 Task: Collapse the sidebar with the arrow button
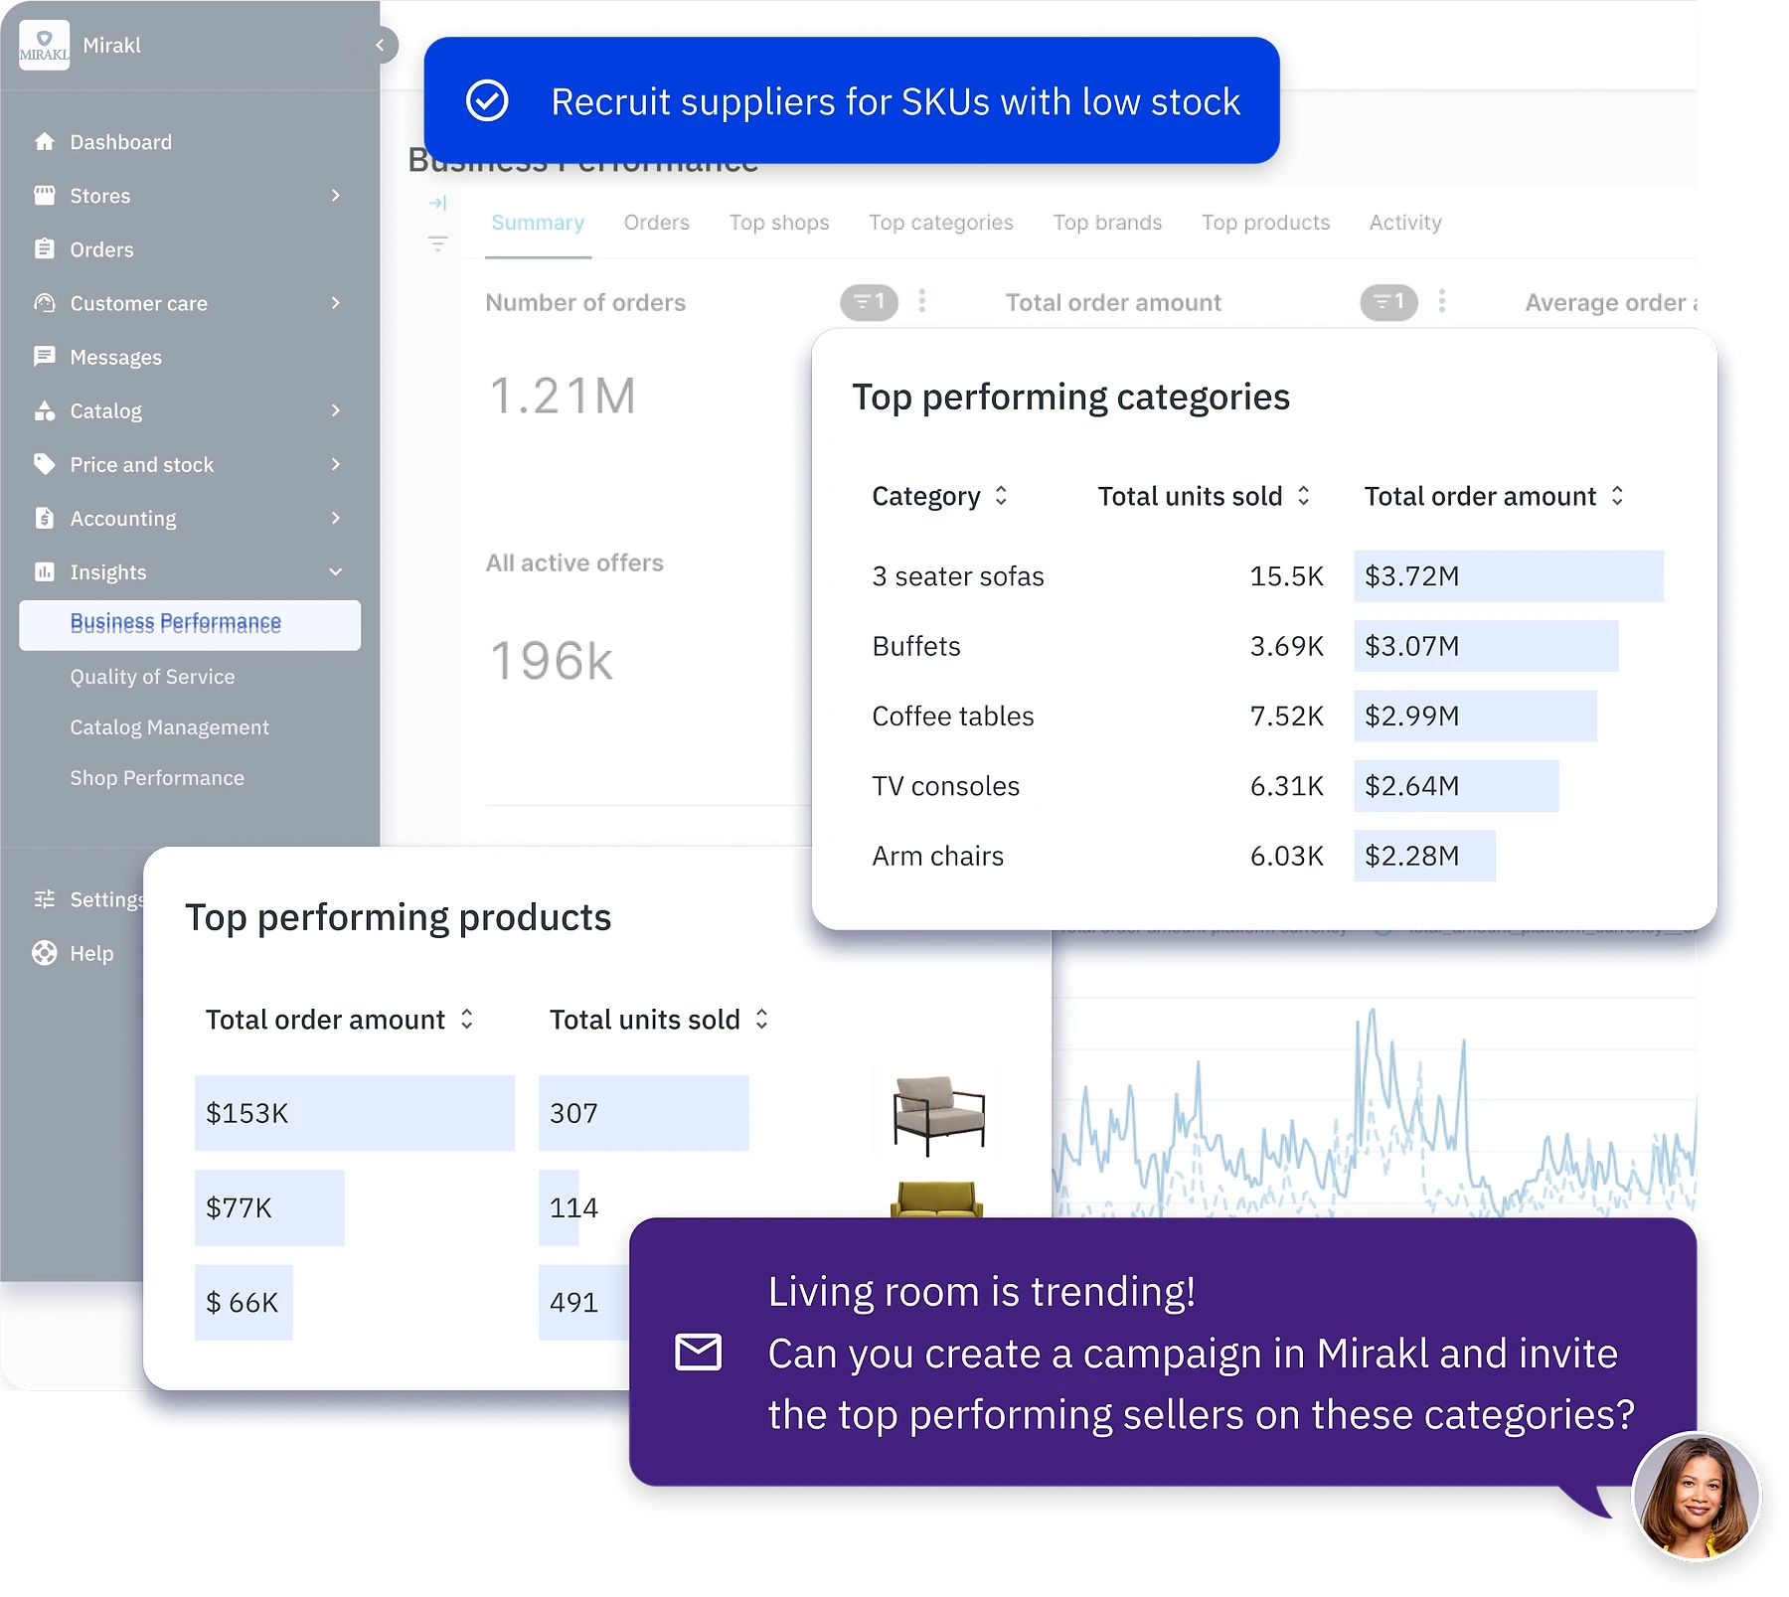tap(381, 45)
